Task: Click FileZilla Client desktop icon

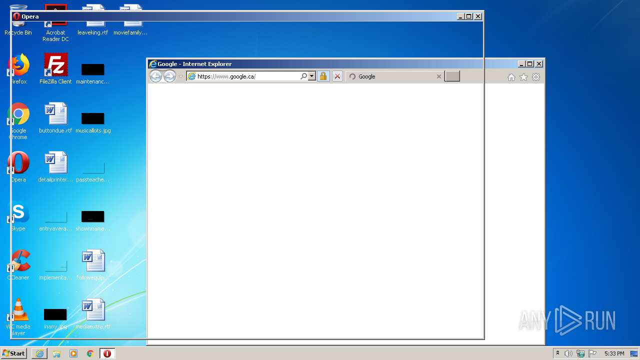Action: [x=55, y=69]
